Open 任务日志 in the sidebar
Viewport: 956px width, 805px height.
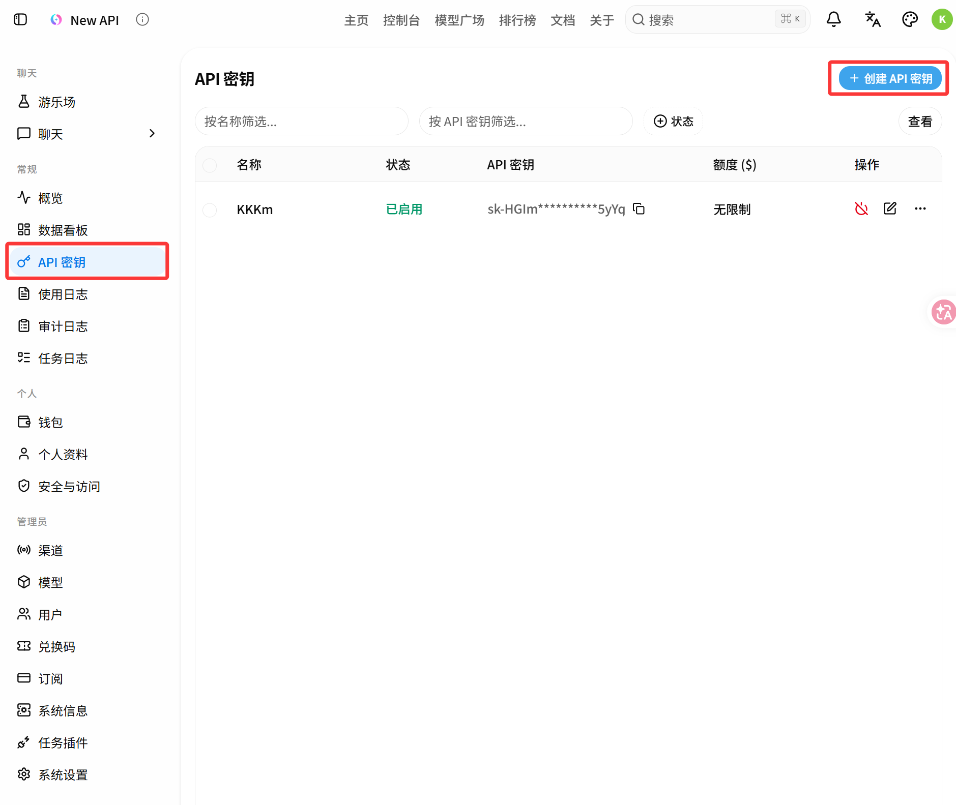point(88,358)
